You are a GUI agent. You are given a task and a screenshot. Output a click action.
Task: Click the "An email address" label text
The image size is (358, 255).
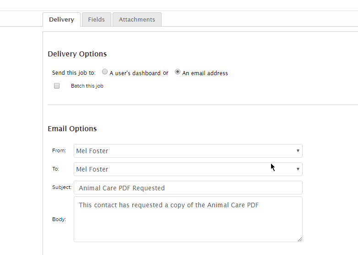(x=205, y=73)
